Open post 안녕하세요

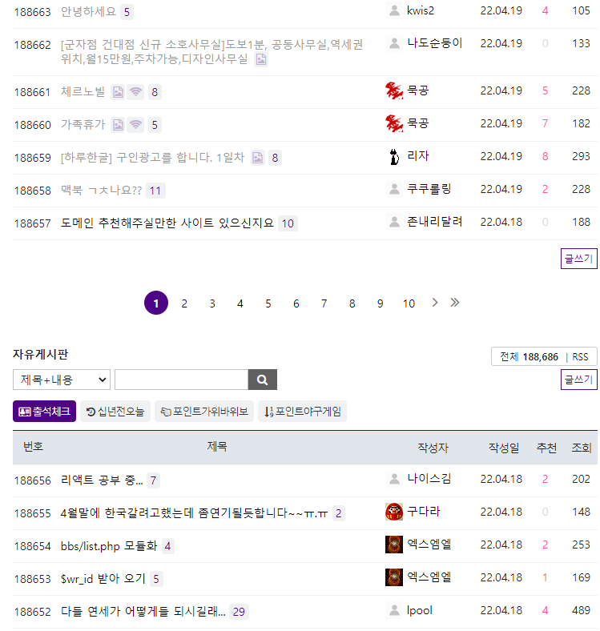[x=88, y=11]
